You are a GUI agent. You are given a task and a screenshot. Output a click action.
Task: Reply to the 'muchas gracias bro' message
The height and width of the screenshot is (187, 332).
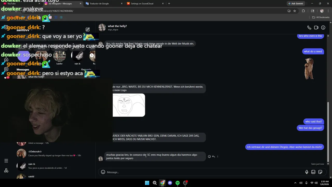coord(213,157)
